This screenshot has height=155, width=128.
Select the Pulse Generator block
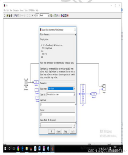point(26,82)
